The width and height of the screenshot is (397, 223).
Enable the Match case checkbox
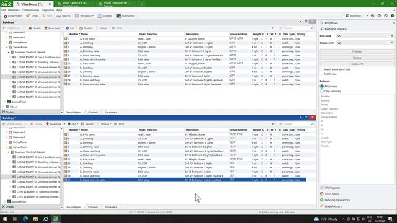[x=322, y=74]
